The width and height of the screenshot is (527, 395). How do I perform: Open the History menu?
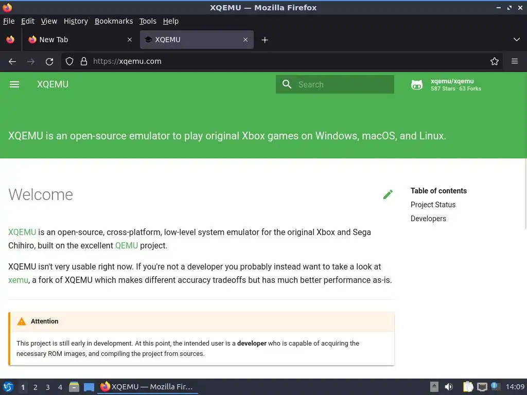76,21
